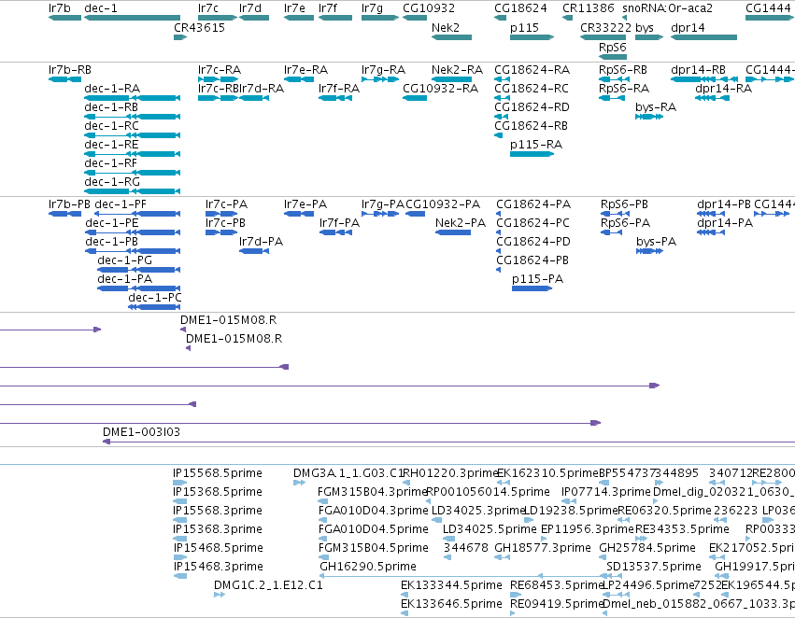
Task: Click protein dec-1-PC
Action: click(154, 307)
